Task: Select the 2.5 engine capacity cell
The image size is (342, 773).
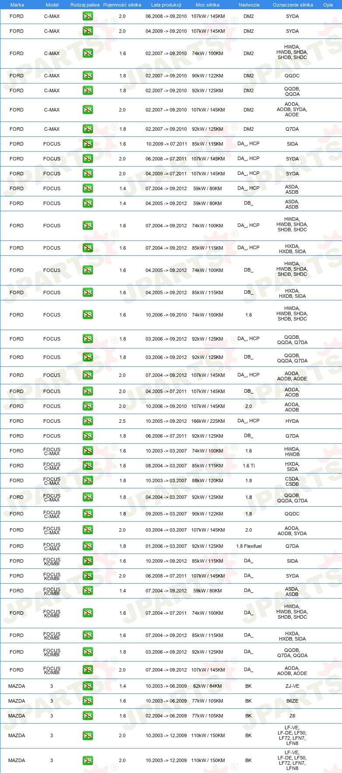Action: (x=122, y=421)
